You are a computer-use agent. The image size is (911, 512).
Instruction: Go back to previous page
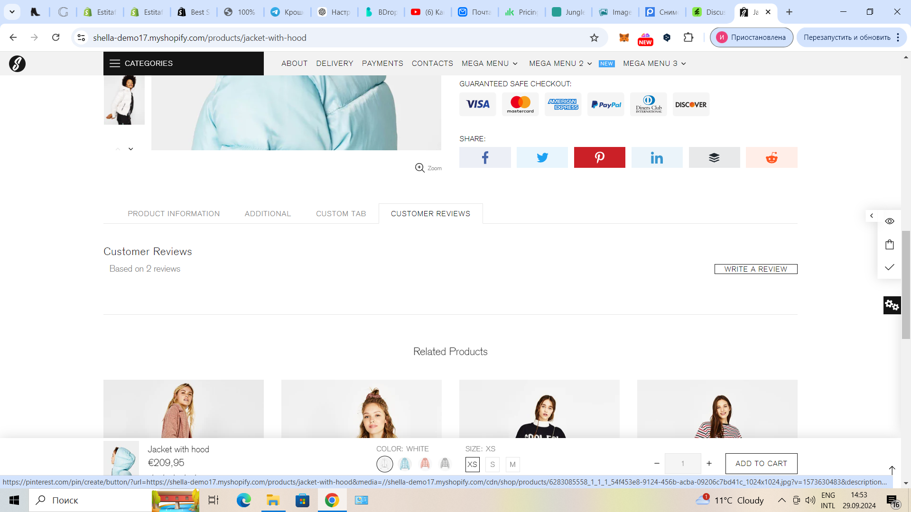(13, 37)
